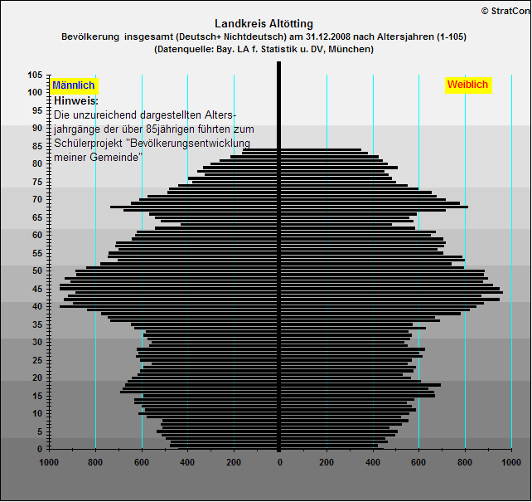The width and height of the screenshot is (532, 502).
Task: Click the Hinweis heading text
Action: point(76,101)
